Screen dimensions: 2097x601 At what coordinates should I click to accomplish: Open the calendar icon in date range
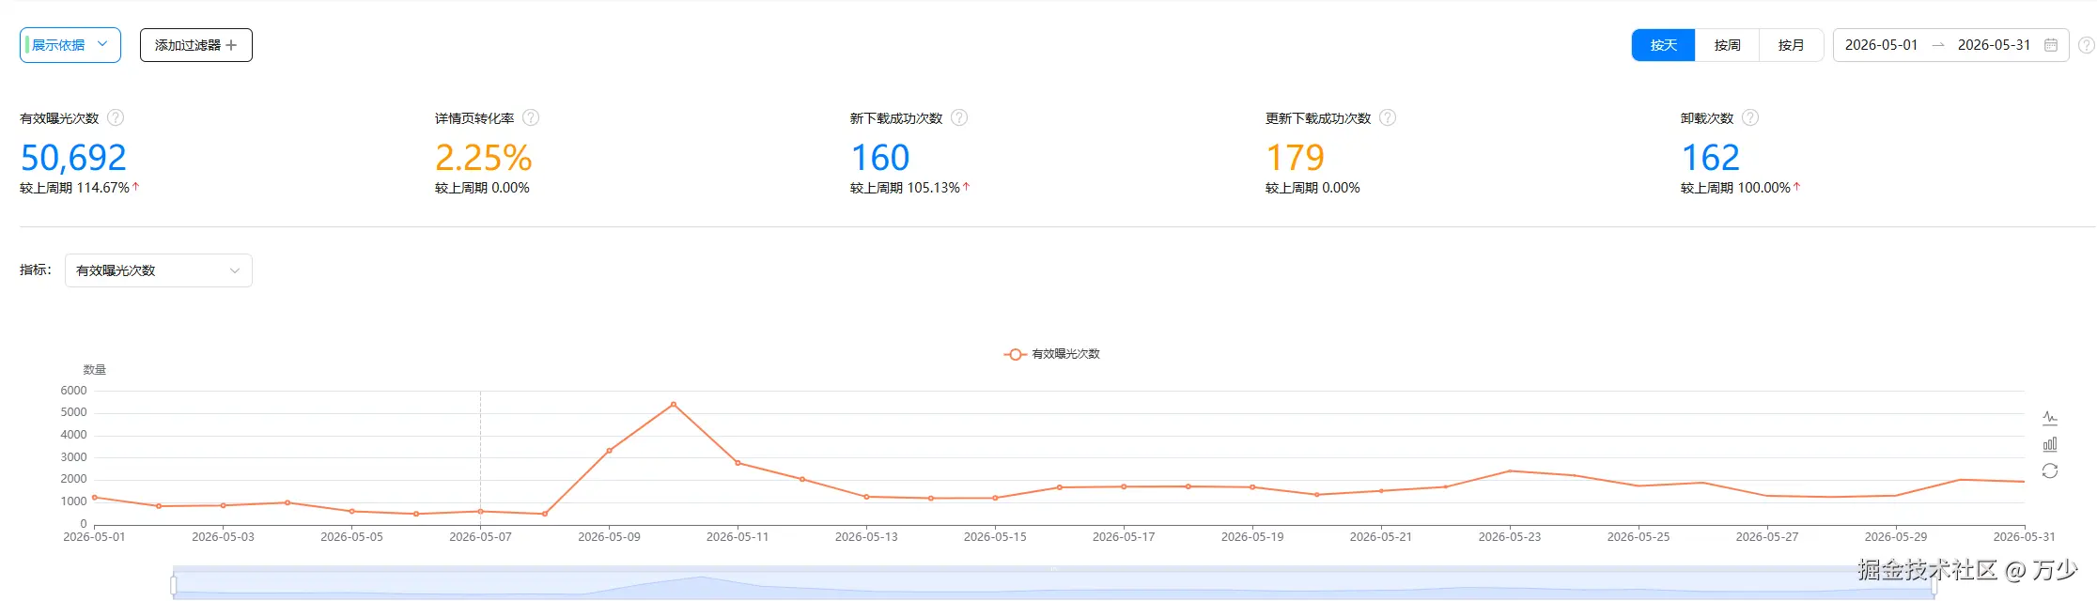2051,45
